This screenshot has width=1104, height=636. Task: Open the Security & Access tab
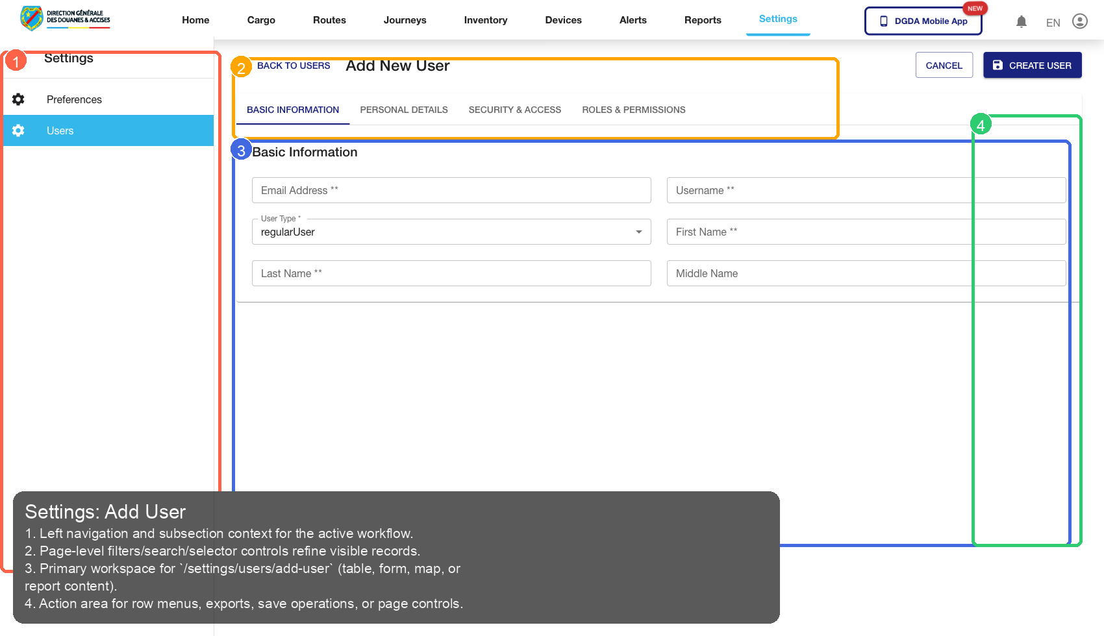(514, 110)
